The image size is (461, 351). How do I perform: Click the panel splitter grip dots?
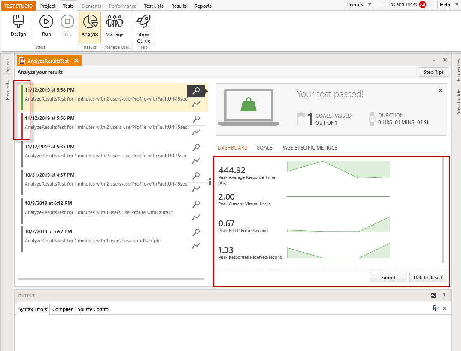pos(209,182)
